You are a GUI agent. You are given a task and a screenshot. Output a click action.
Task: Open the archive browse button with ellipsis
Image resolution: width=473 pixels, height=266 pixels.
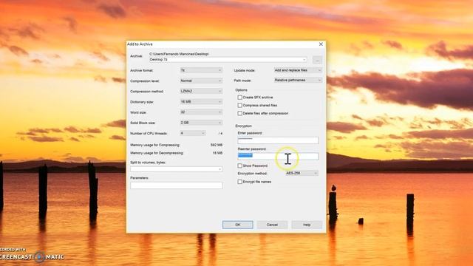[317, 60]
